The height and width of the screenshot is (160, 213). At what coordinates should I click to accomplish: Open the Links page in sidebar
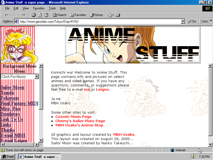click(6, 125)
